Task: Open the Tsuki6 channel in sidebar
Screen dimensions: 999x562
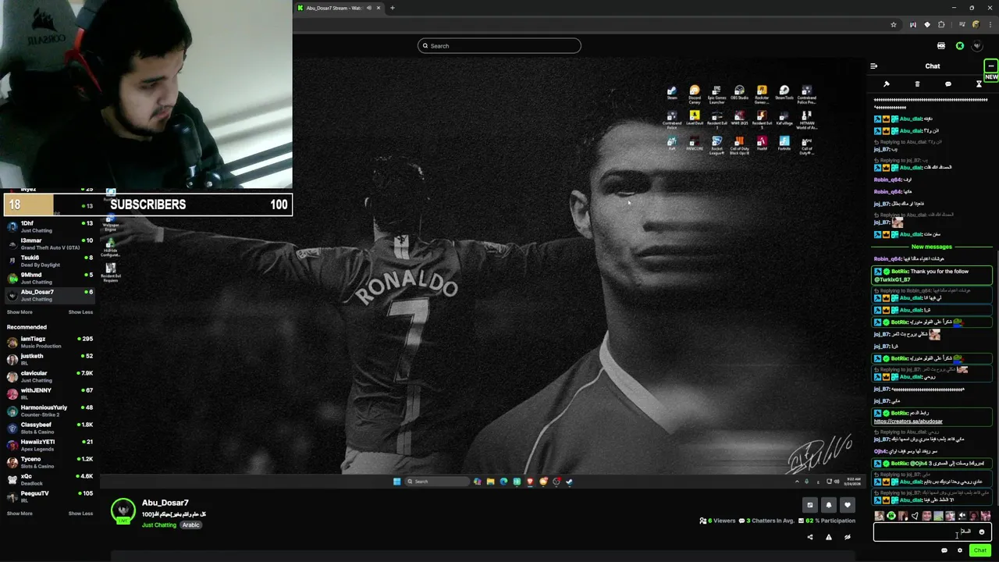Action: 48,261
